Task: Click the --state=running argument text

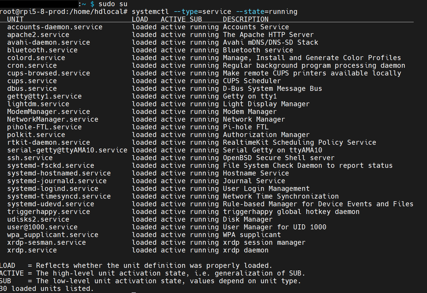Action: (266, 11)
